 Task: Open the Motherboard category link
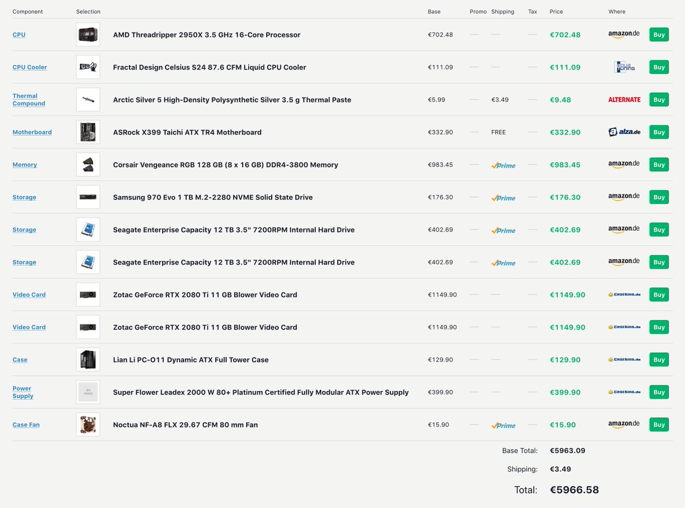point(32,132)
